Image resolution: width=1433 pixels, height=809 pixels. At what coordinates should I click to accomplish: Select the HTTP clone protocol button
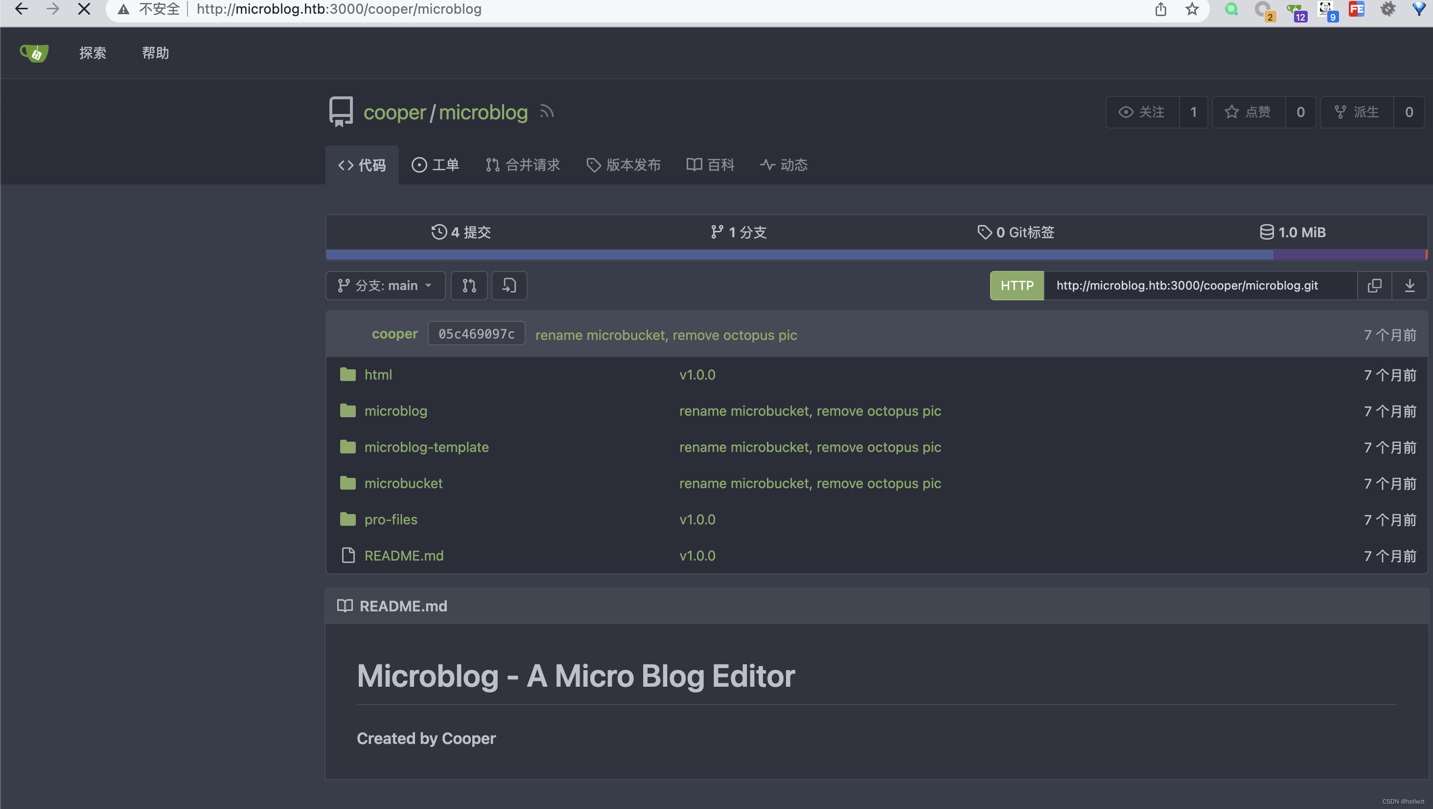coord(1017,285)
